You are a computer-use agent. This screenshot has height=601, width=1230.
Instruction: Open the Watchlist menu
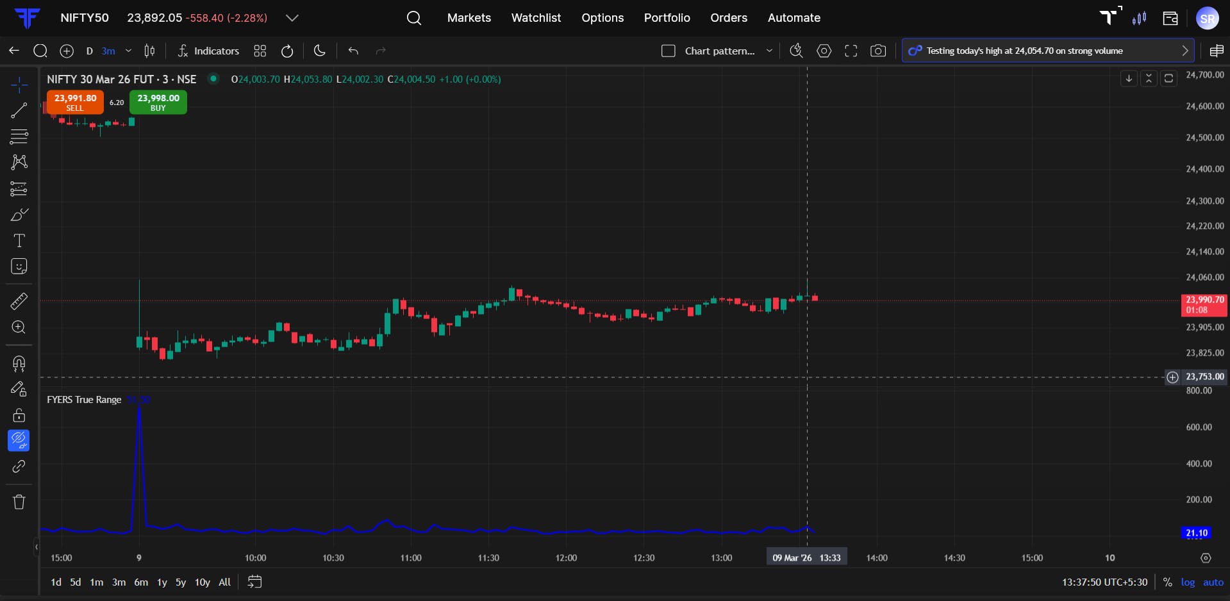coord(536,18)
